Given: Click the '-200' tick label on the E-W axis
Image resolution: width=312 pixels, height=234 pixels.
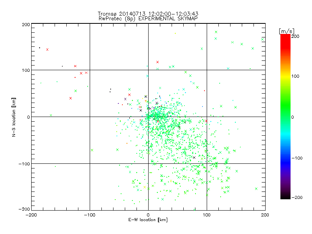Looking at the screenshot, I should click(x=31, y=215).
